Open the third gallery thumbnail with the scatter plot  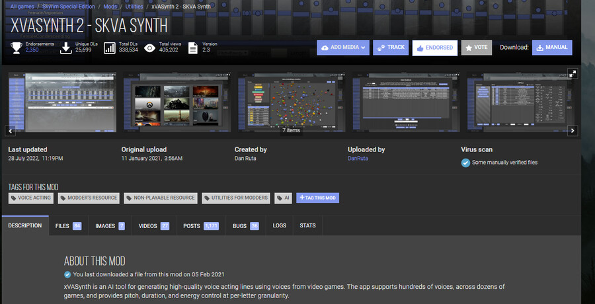click(291, 99)
